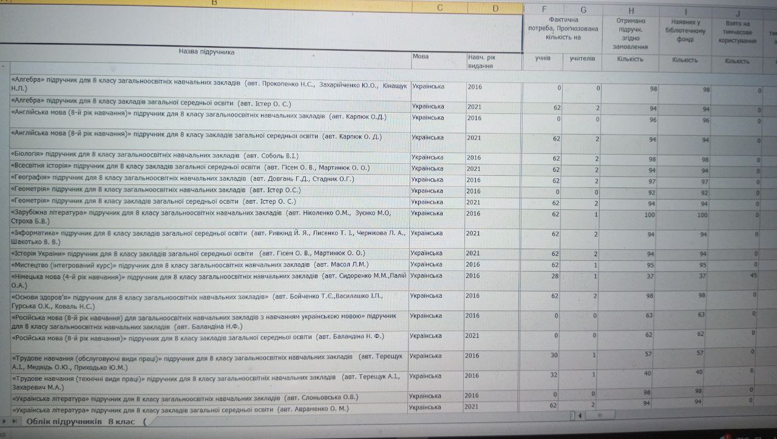Screen dimensions: 777x439
Task: Select column C header
Action: 439,8
